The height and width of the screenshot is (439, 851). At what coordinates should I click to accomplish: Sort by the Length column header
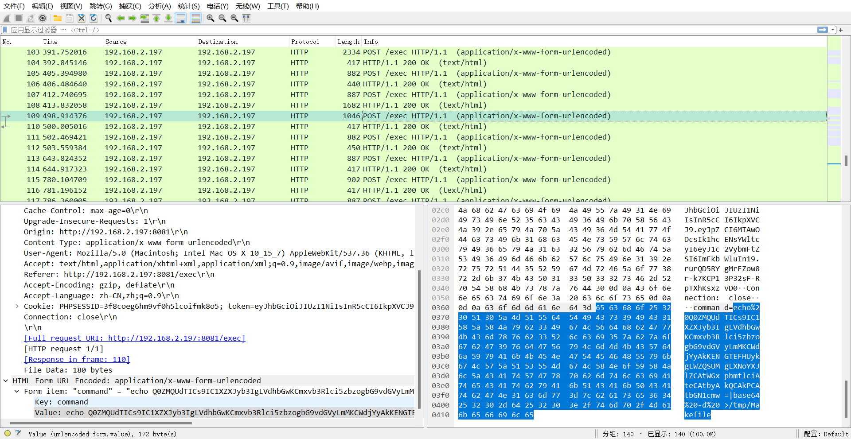tap(348, 42)
